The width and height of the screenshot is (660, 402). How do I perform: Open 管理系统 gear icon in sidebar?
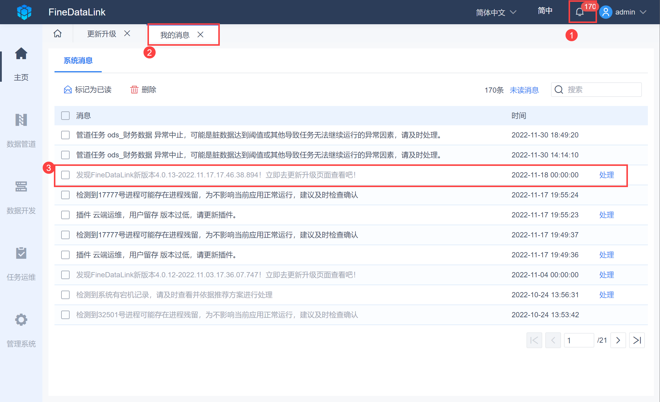pyautogui.click(x=21, y=320)
